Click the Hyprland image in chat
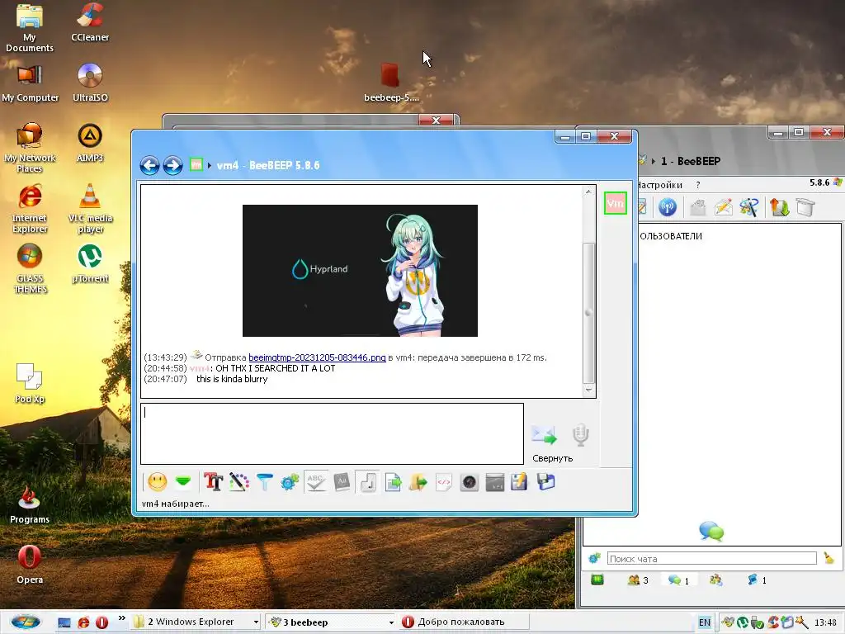 pos(360,271)
